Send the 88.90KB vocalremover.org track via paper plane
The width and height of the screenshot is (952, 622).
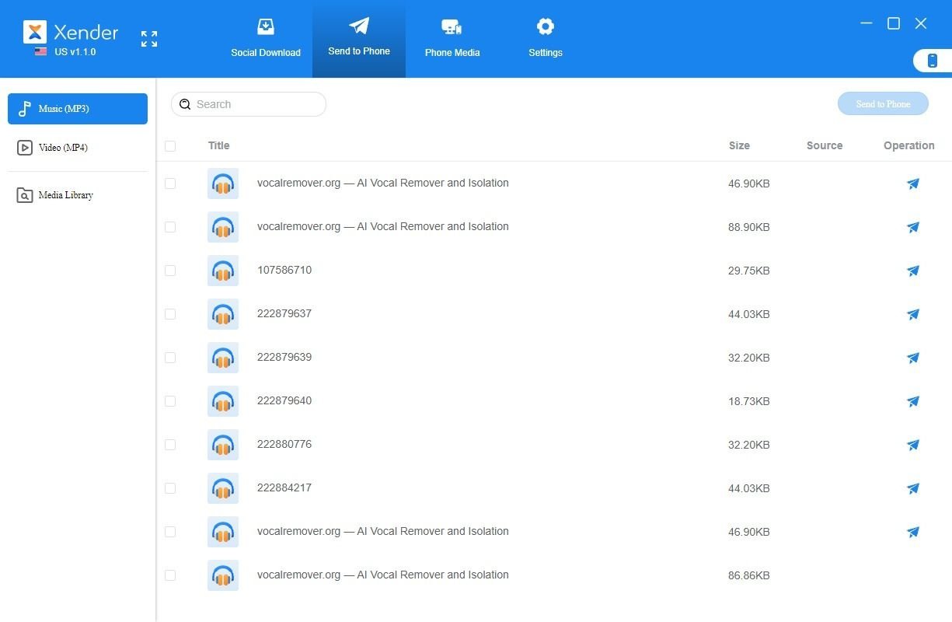tap(913, 227)
